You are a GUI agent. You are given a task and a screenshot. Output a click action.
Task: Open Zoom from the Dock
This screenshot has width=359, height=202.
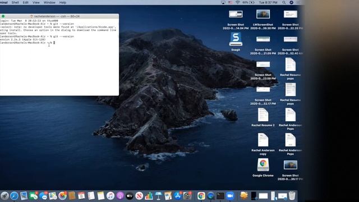[230, 196]
